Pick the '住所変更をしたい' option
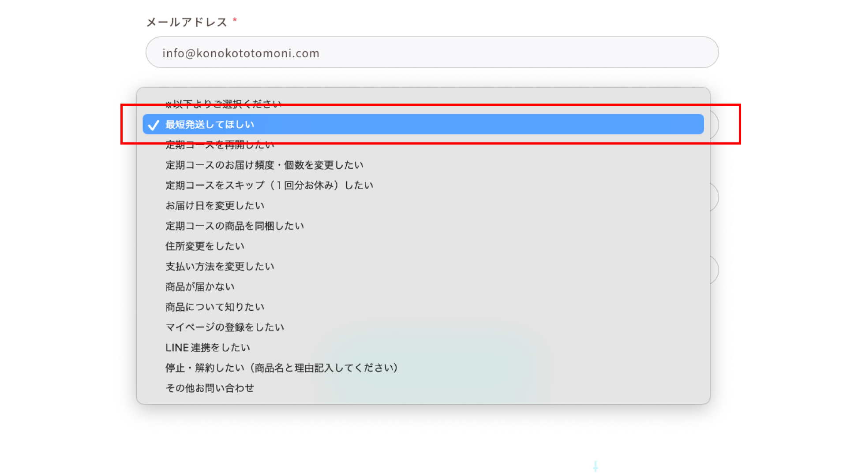This screenshot has height=476, width=847. pos(423,246)
